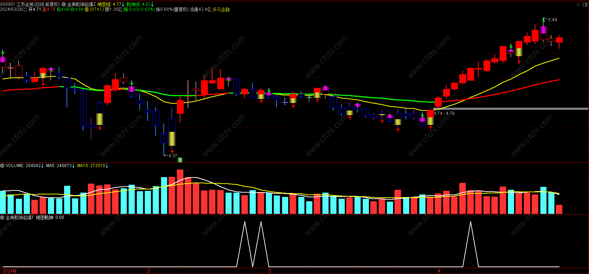Select the month 4 timeline marker
This screenshot has height=274, width=589.
439,271
